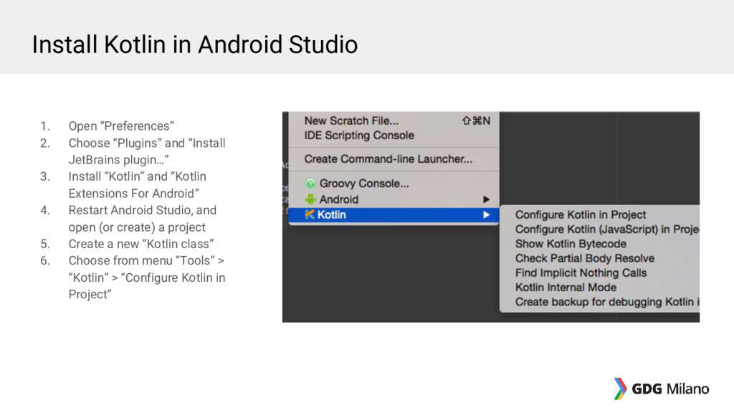Click the GDG Milano chevron logo
This screenshot has width=734, height=413.
tap(620, 388)
